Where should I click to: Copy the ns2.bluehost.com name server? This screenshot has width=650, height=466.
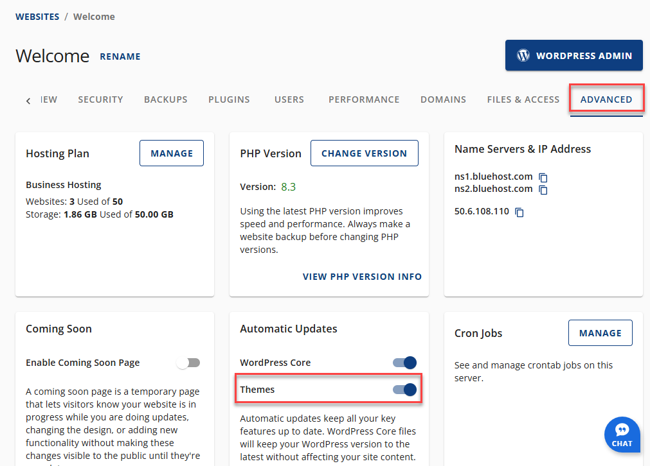544,189
